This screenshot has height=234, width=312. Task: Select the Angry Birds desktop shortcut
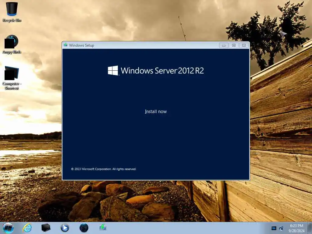[12, 44]
